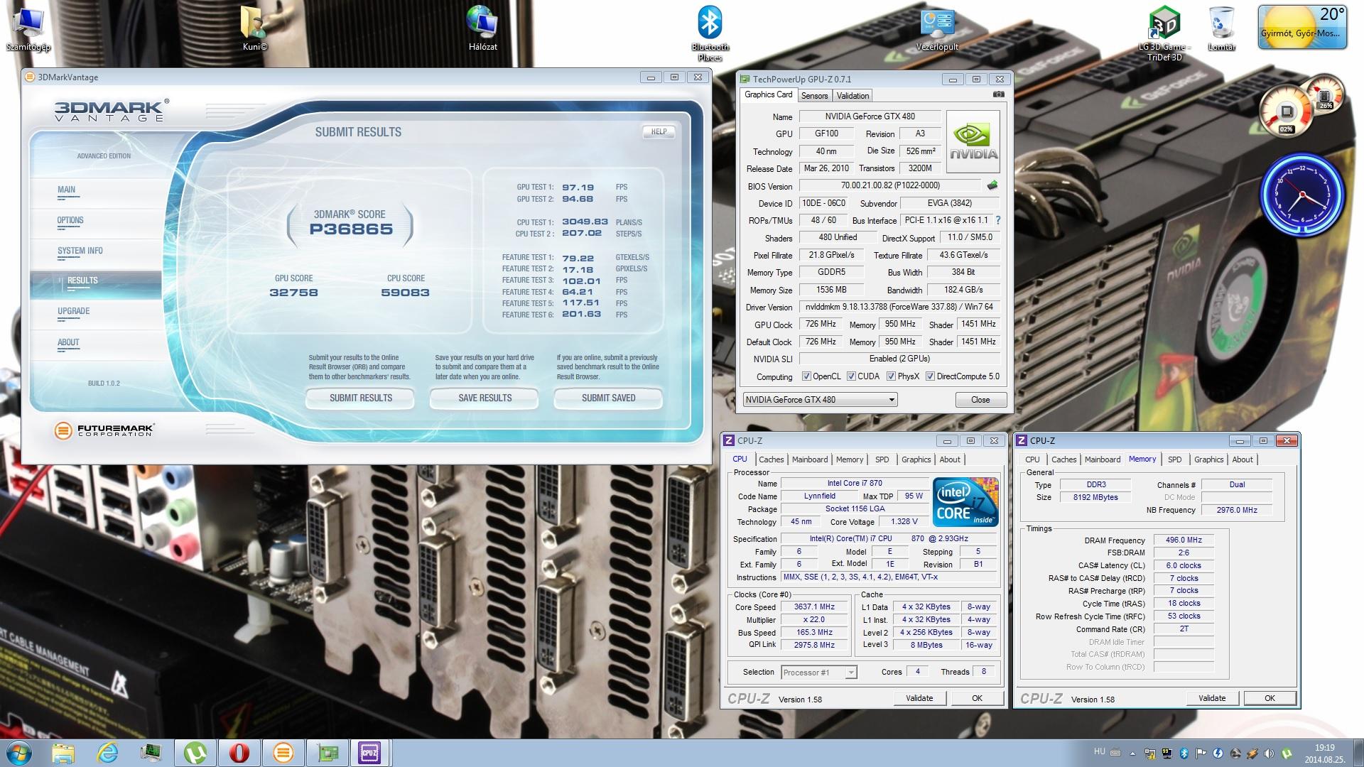
Task: Select OPTIONS in the 3DMark sidebar
Action: tap(70, 220)
